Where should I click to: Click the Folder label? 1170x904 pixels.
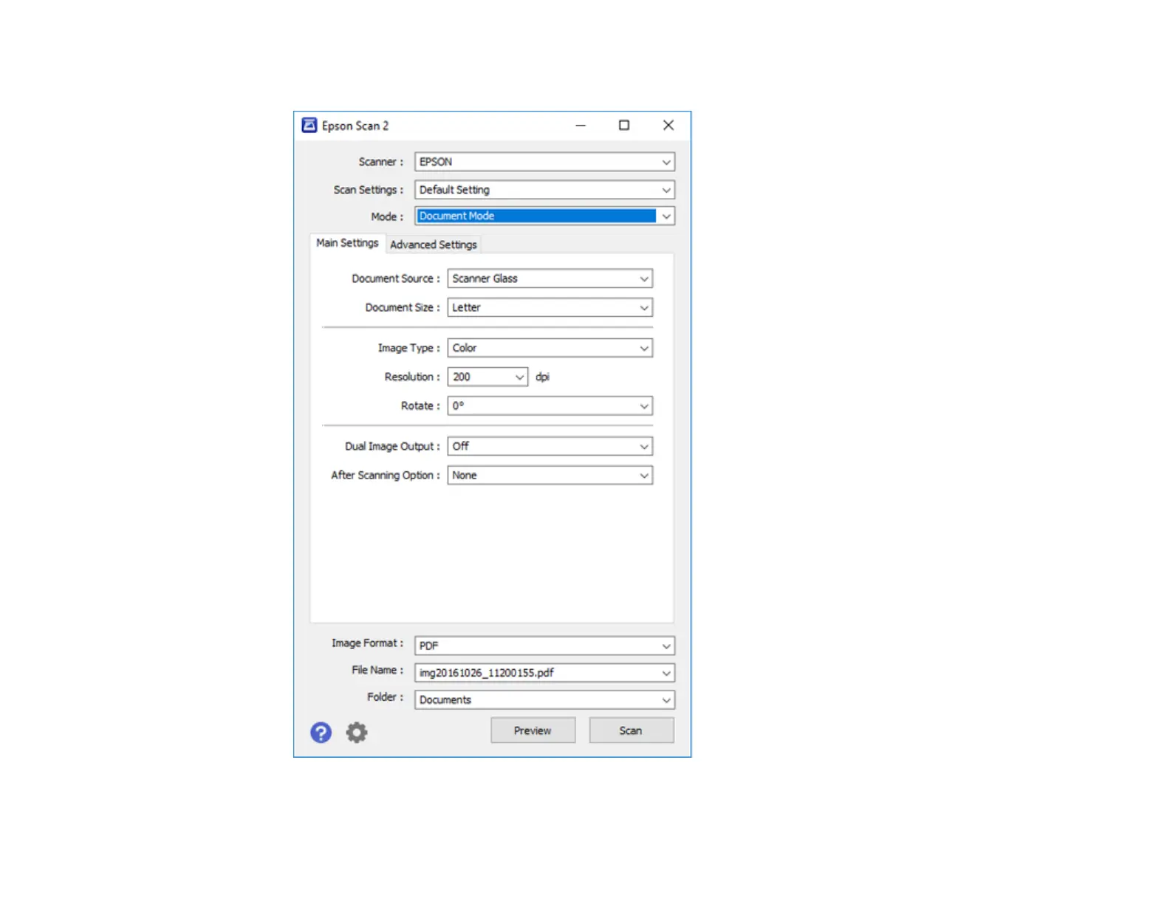[385, 696]
